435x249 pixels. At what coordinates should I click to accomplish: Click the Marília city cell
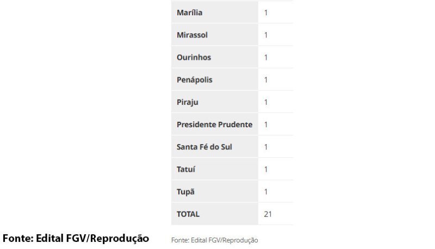pos(188,13)
